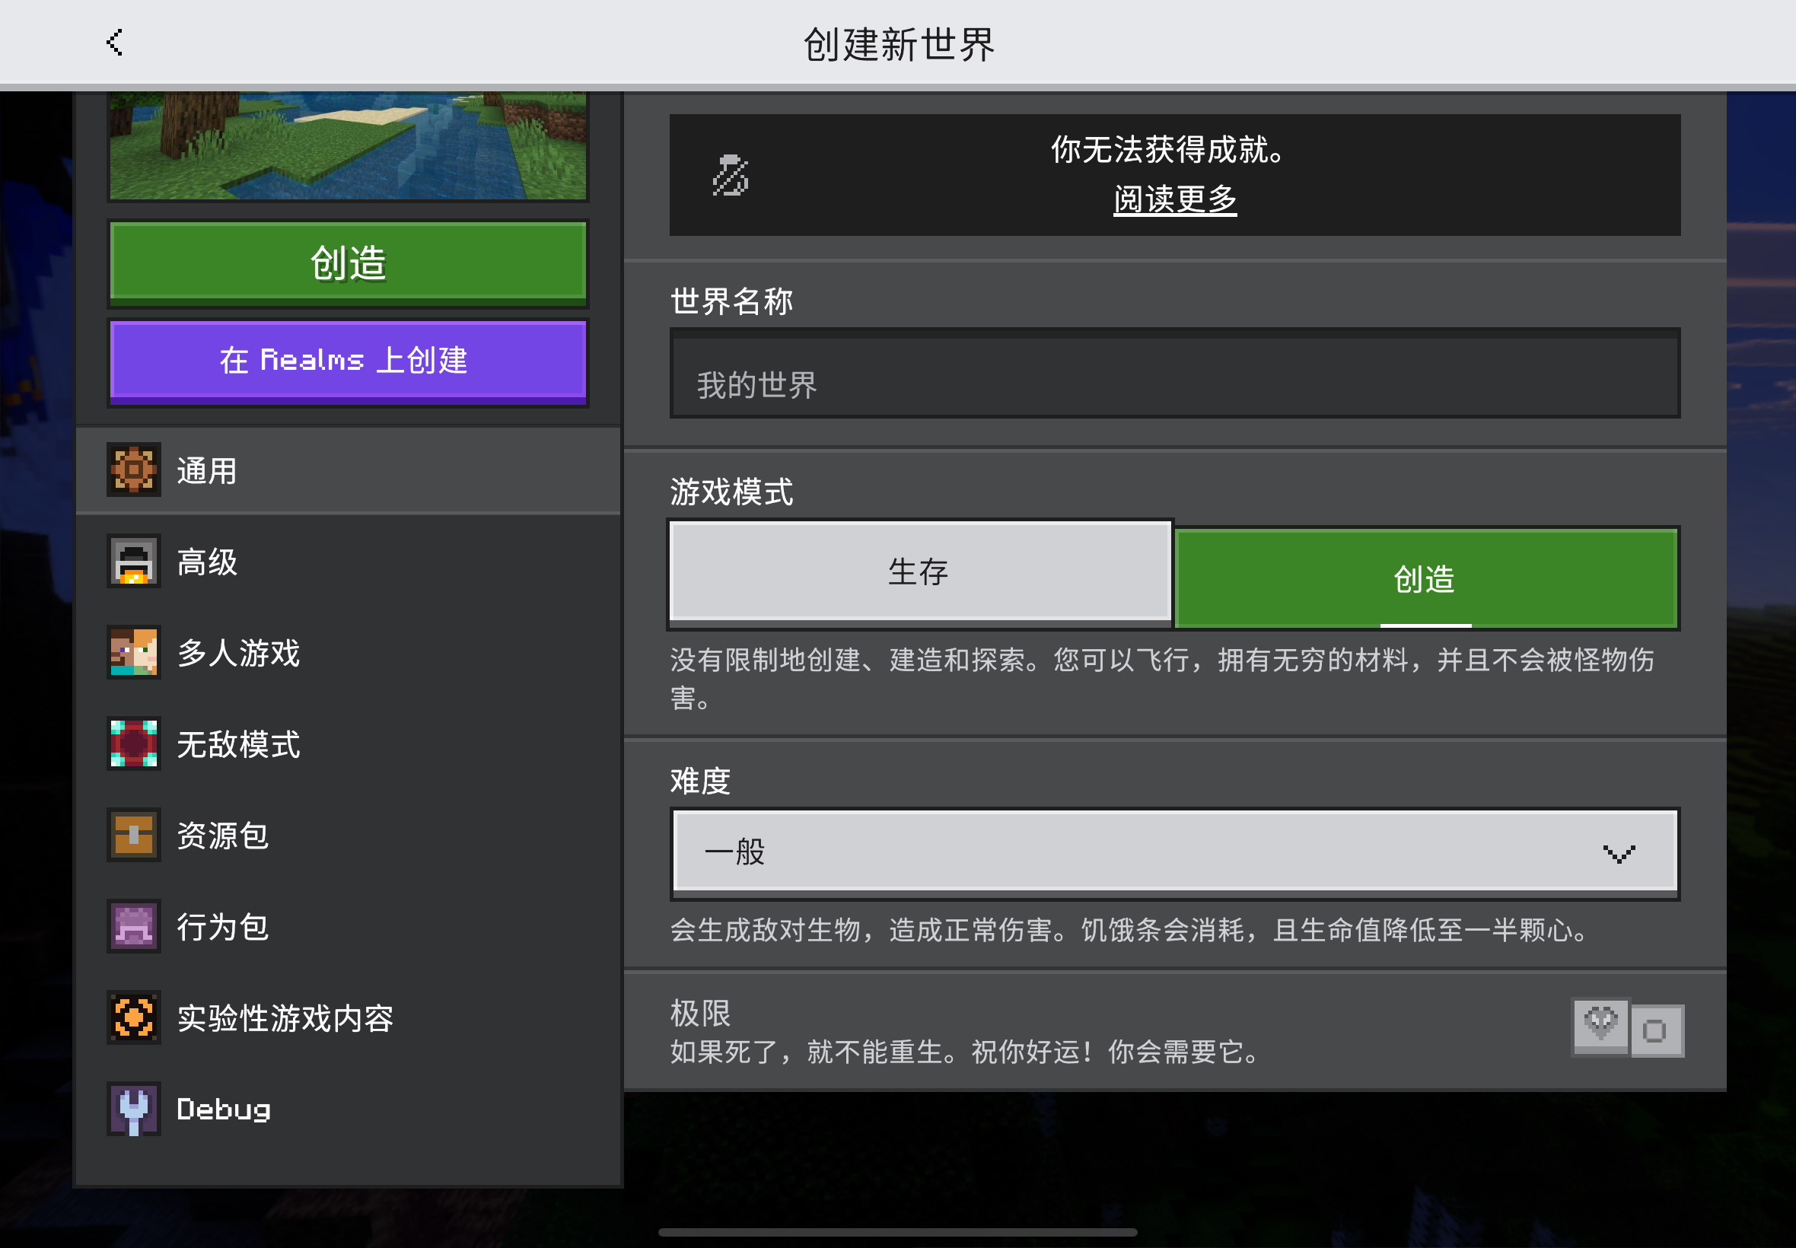The width and height of the screenshot is (1796, 1248).
Task: Click the 你无法获得成就。 message text
Action: [x=1169, y=149]
